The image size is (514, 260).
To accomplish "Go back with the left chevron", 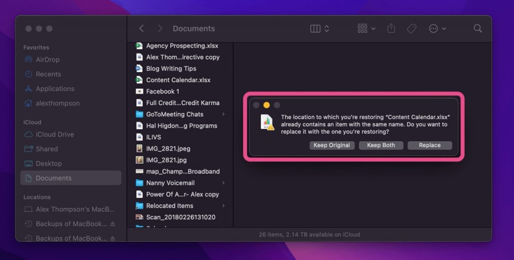I will click(x=142, y=29).
